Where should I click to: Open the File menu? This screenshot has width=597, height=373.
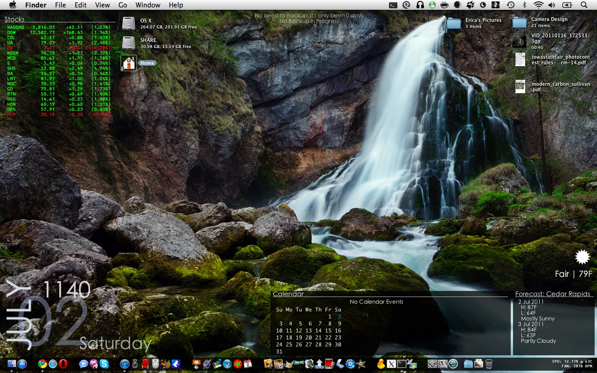pos(60,5)
